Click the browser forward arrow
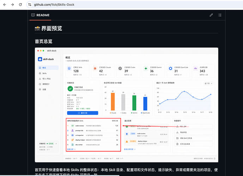Viewport: 243px width, 176px height. pos(13,5)
